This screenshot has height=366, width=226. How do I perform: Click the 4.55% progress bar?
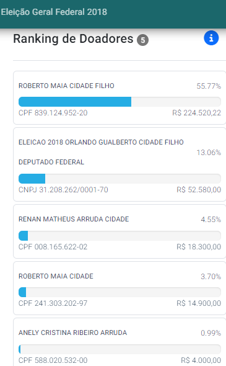[x=120, y=236]
